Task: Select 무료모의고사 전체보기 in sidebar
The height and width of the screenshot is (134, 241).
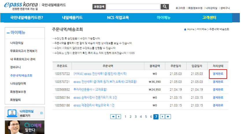Action: (24, 51)
